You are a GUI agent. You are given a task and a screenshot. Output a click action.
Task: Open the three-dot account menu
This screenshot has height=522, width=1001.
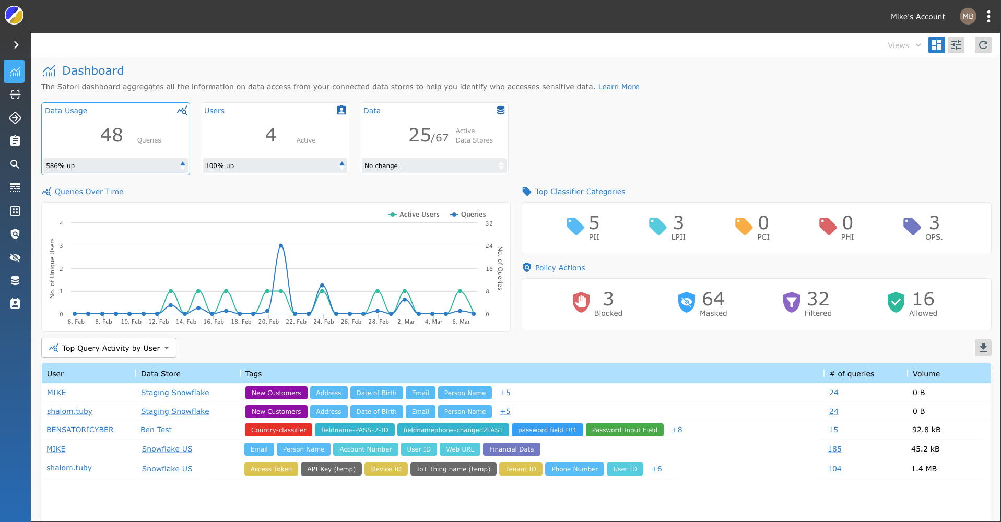tap(988, 17)
